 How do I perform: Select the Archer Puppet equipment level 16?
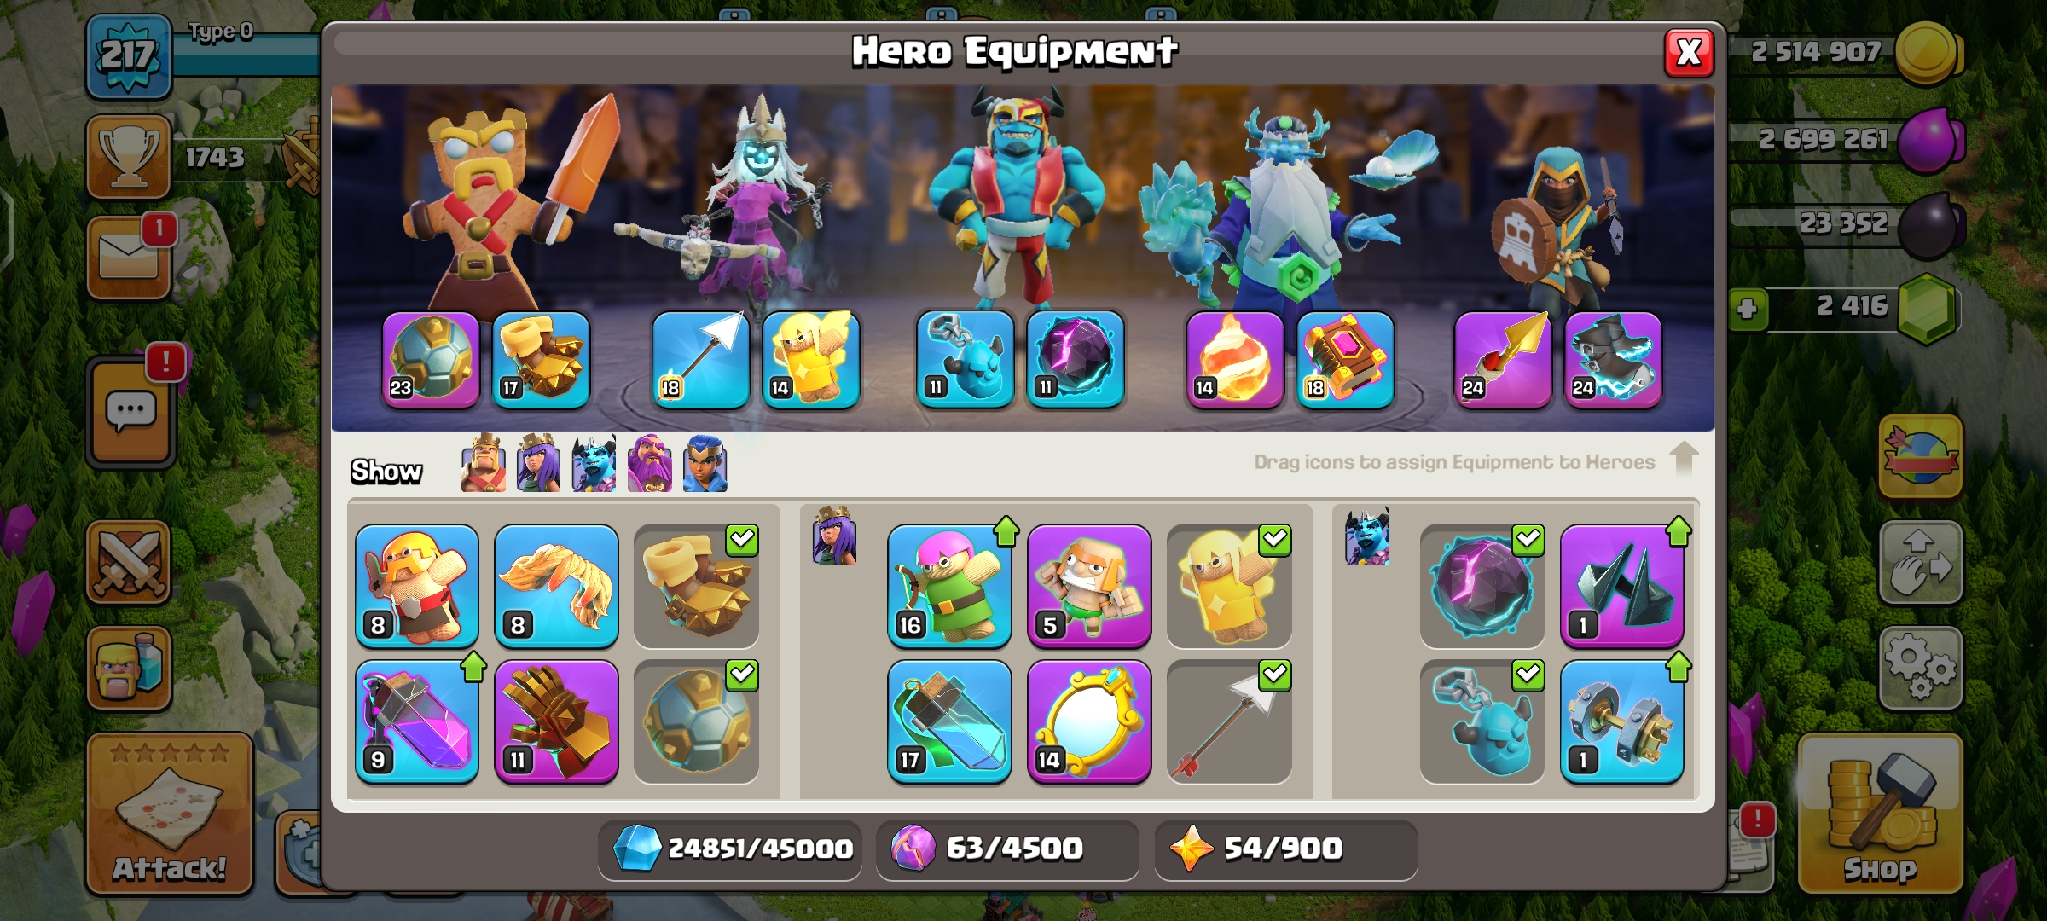949,586
